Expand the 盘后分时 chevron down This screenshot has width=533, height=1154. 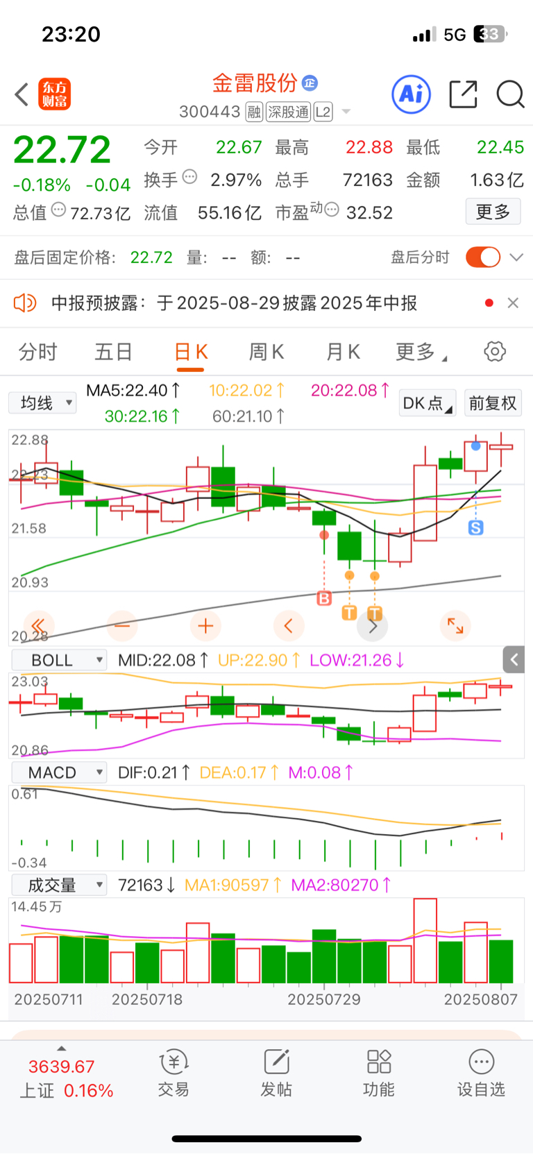516,257
